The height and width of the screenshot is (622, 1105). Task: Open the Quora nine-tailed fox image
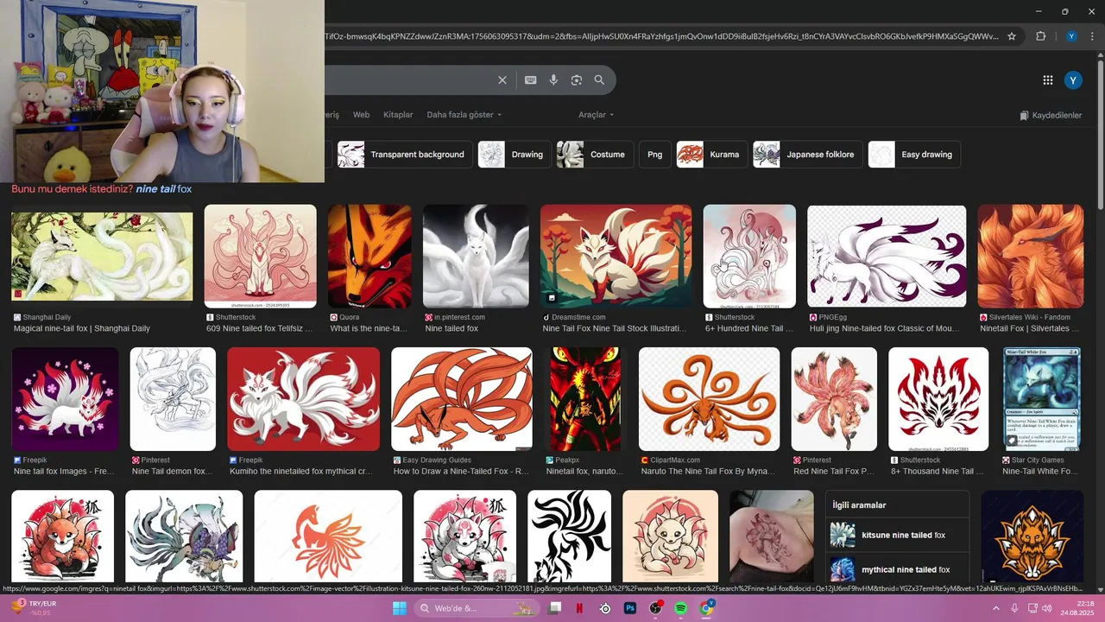point(369,257)
